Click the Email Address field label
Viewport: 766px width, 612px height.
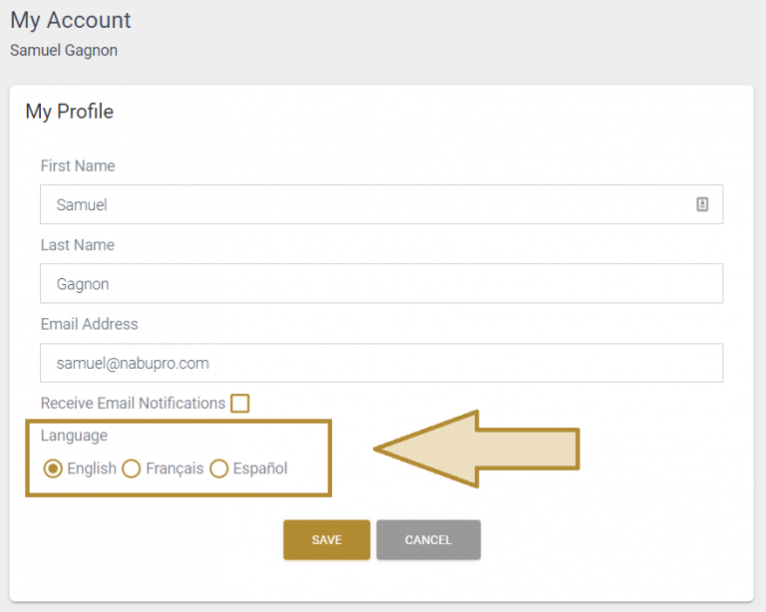(90, 324)
